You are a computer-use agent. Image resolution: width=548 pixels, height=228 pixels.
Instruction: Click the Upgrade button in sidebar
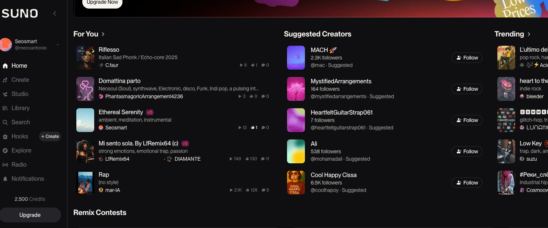coord(30,215)
